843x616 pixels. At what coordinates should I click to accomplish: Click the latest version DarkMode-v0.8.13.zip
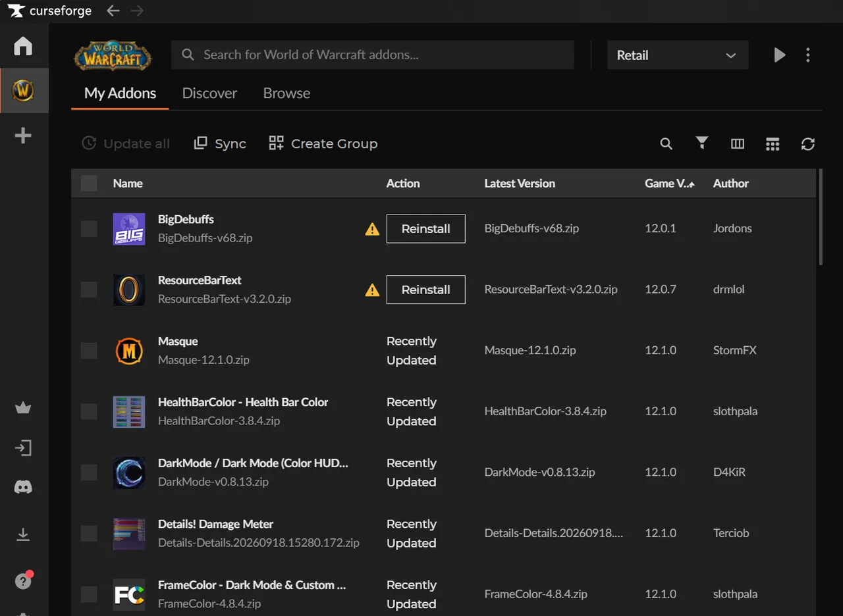pos(540,472)
